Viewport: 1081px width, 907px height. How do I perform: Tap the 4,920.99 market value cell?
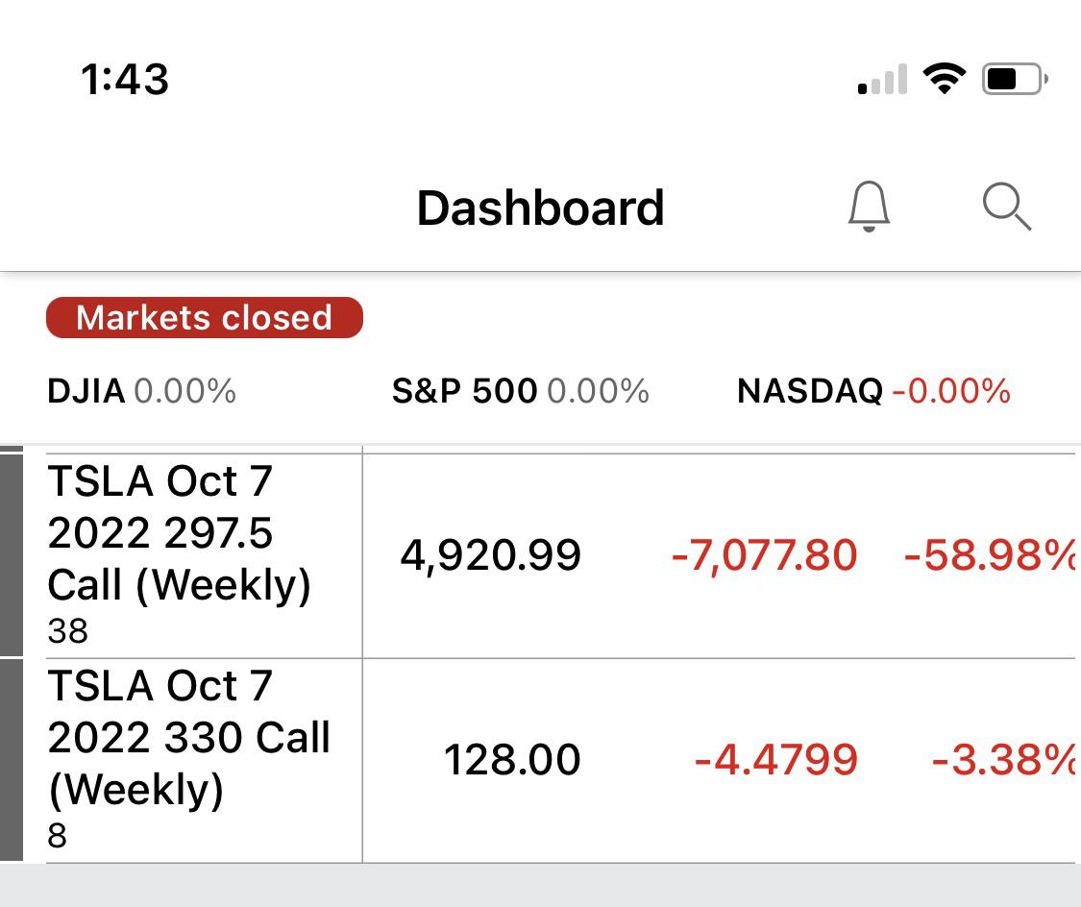click(490, 555)
